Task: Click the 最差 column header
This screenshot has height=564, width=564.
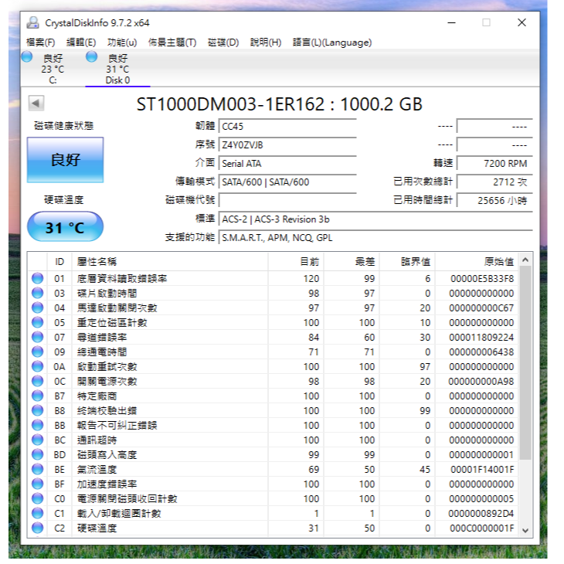Action: click(352, 262)
